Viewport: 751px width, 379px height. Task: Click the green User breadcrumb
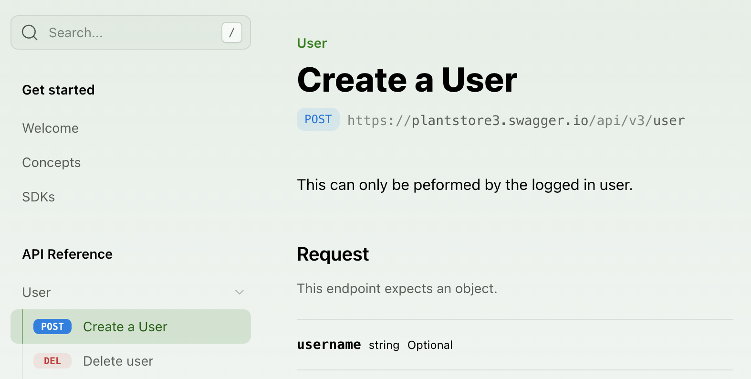(x=312, y=43)
